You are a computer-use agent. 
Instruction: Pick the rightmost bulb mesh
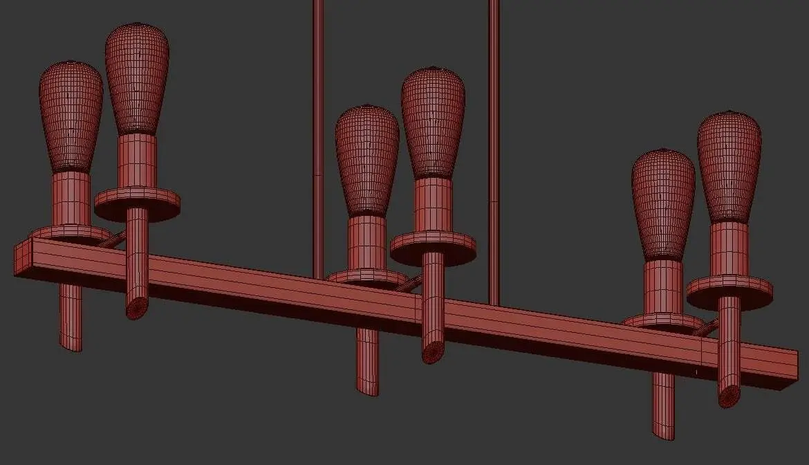pyautogui.click(x=729, y=166)
